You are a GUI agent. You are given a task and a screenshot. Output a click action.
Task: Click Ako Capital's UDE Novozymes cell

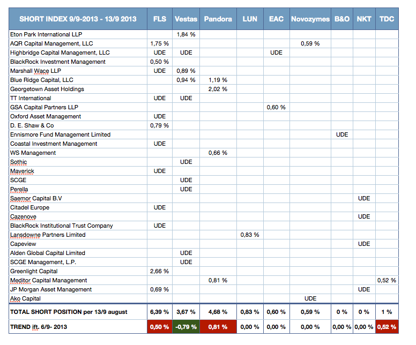point(310,298)
